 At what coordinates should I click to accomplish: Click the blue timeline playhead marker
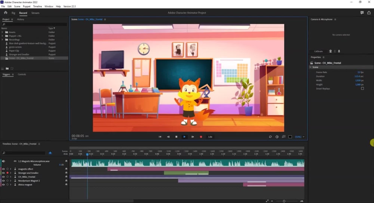coord(87,155)
